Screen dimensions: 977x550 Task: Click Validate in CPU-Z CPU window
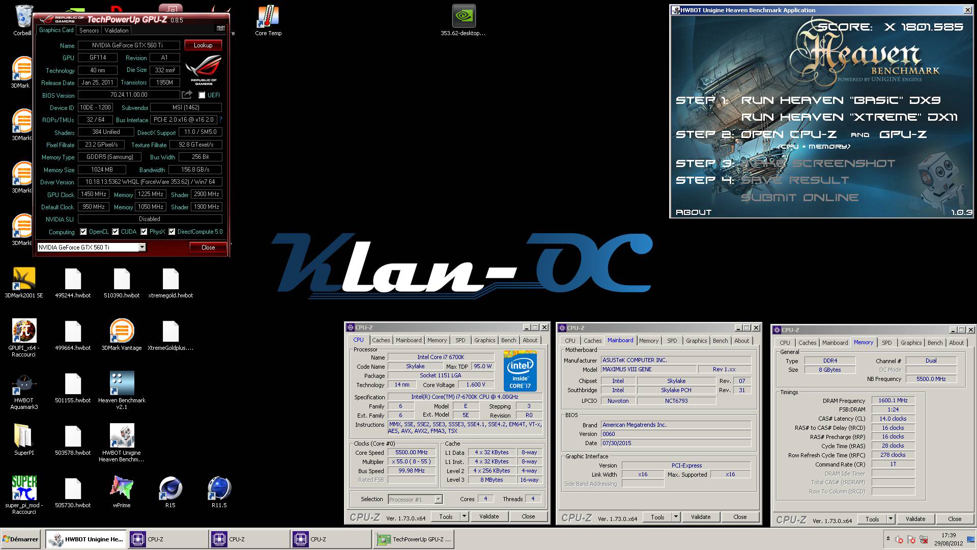(x=489, y=516)
